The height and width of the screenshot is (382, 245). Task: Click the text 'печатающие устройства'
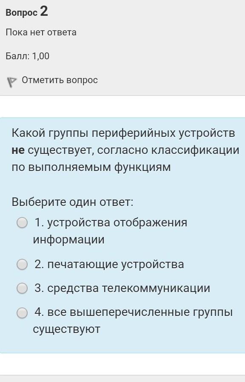point(115,265)
